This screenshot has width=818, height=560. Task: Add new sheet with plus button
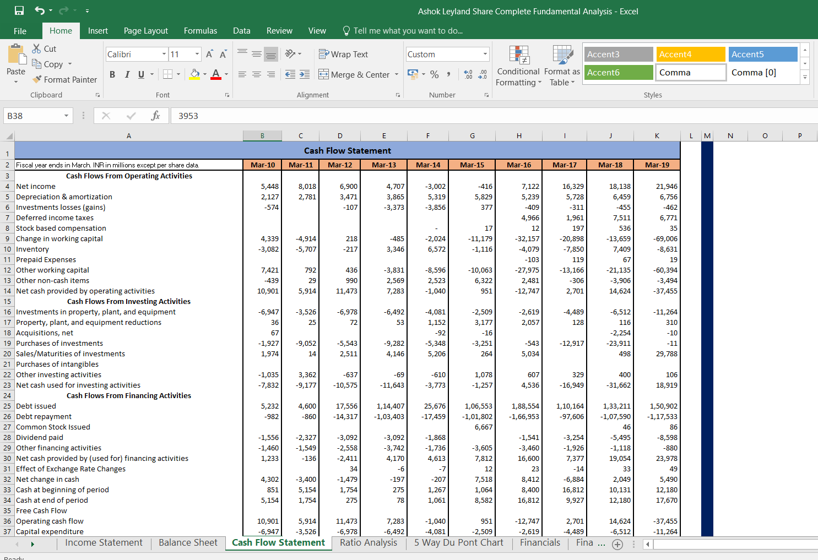[617, 544]
